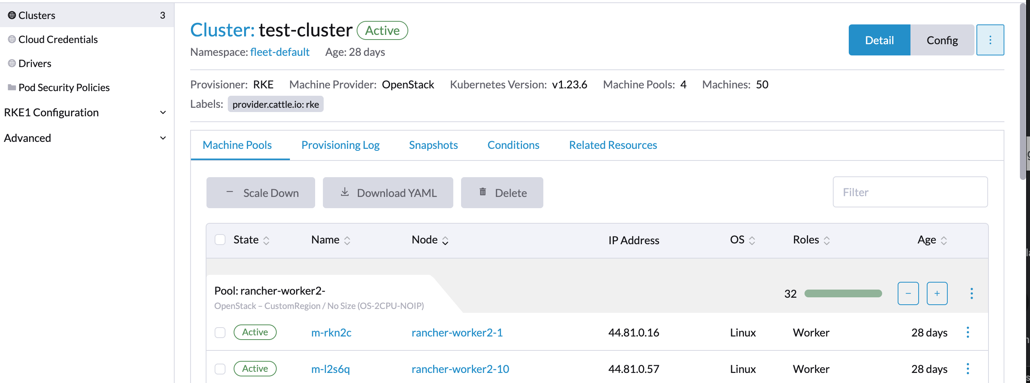Image resolution: width=1030 pixels, height=383 pixels.
Task: Select the checkbox for machine m-l2s6q
Action: (x=220, y=369)
